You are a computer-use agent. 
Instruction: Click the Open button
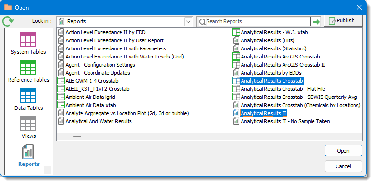343,151
